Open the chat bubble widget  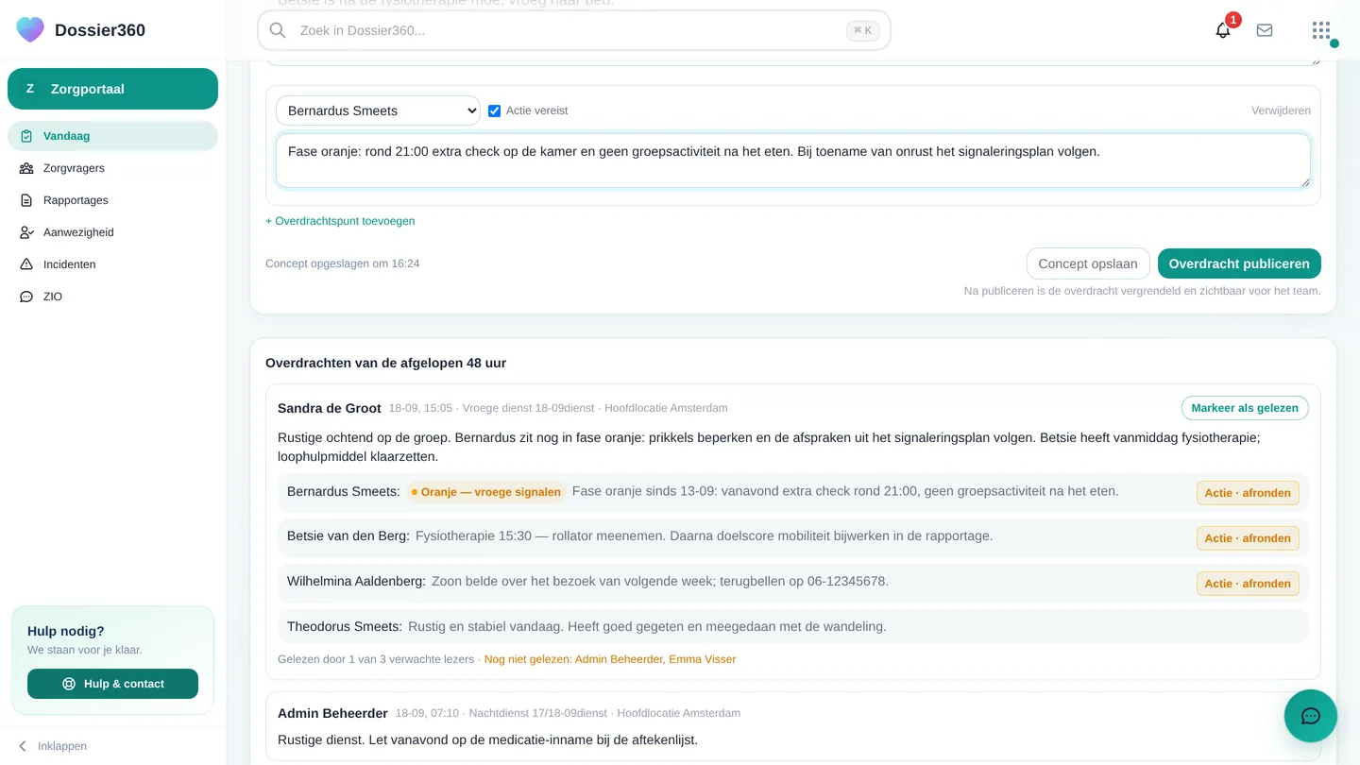(1311, 716)
